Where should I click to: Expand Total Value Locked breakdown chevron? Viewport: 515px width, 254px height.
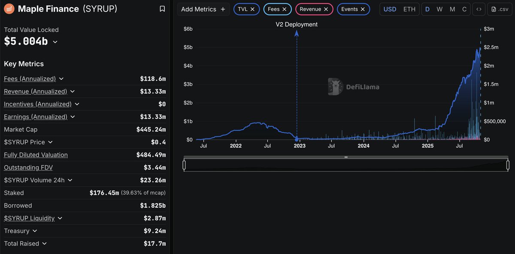pyautogui.click(x=55, y=42)
